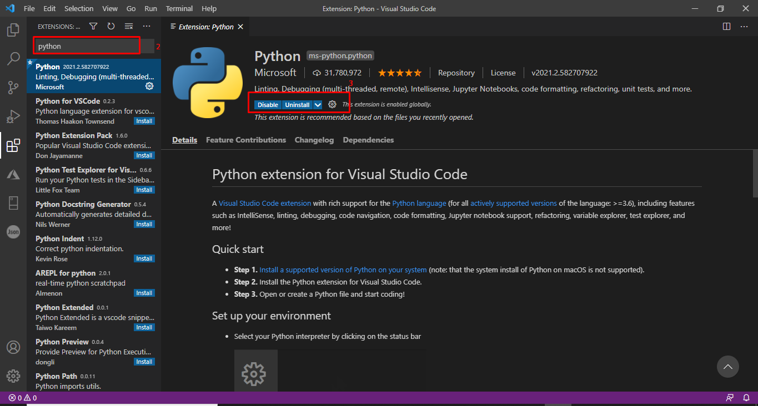Open the Run and Debug view
The image size is (758, 406).
coord(13,116)
